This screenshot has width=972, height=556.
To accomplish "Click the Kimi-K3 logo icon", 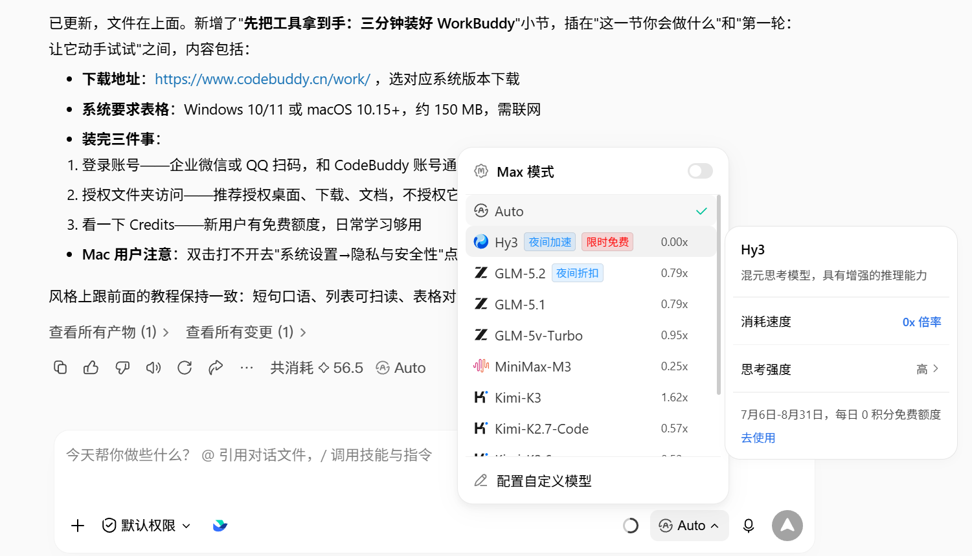I will point(481,397).
